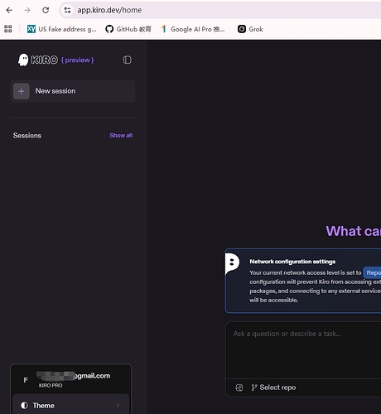Image resolution: width=381 pixels, height=414 pixels.
Task: Collapse the sidebar with the panel icon
Action: [x=127, y=60]
